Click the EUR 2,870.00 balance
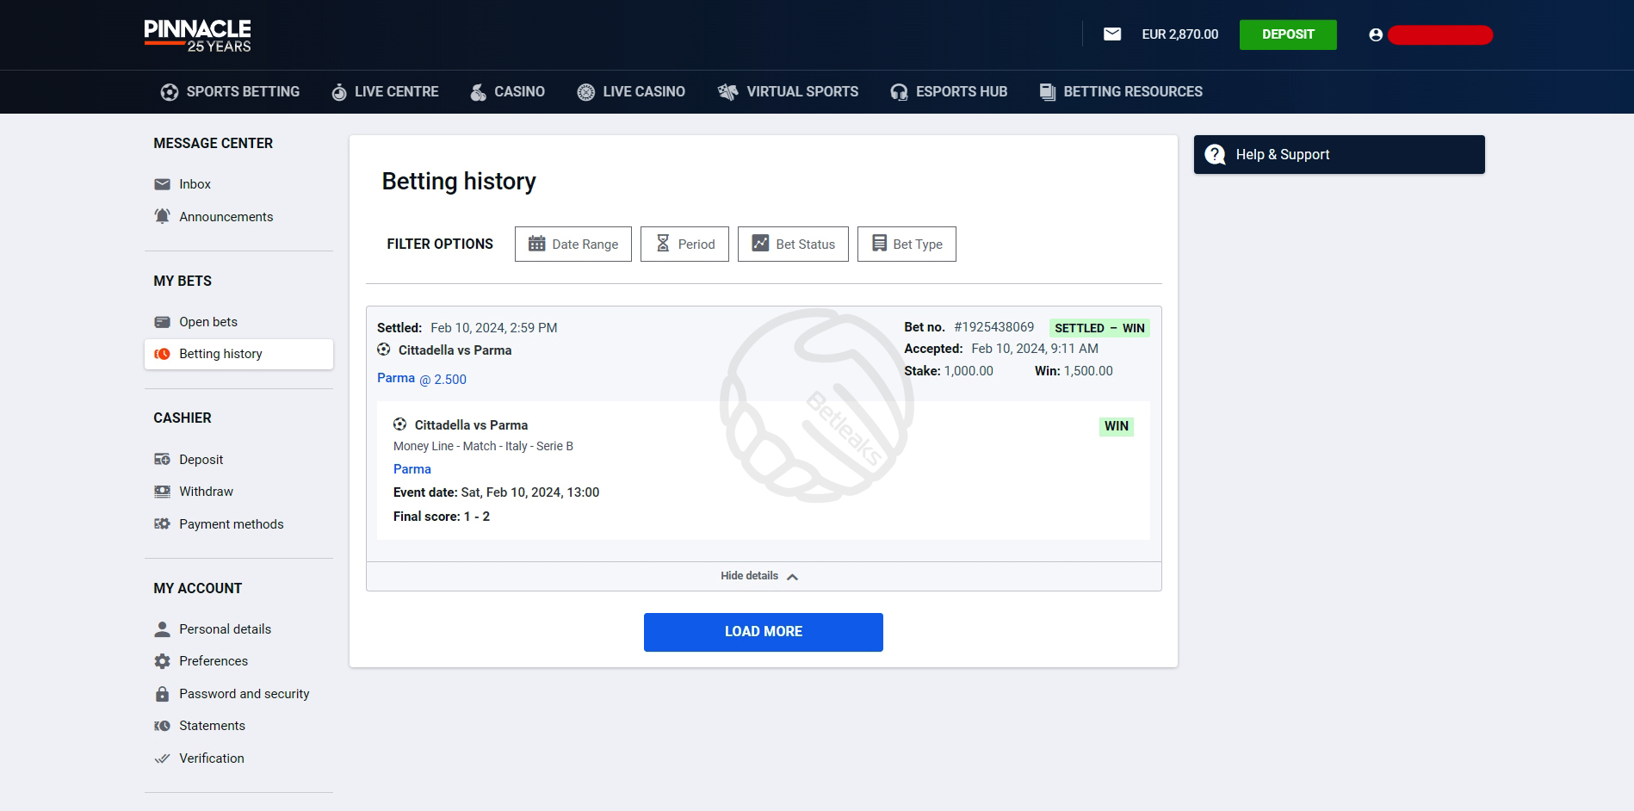 click(x=1179, y=34)
